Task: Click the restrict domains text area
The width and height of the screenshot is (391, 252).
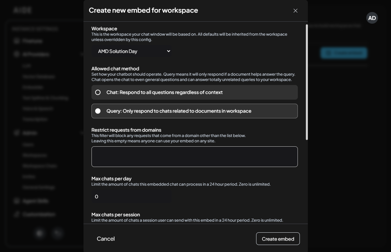Action: tap(194, 156)
